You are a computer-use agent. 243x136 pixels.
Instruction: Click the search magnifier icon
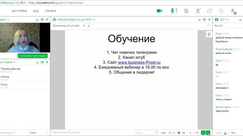click(x=156, y=133)
